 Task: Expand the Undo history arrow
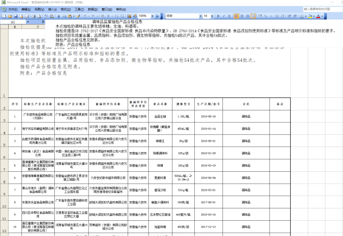[x=89, y=16]
